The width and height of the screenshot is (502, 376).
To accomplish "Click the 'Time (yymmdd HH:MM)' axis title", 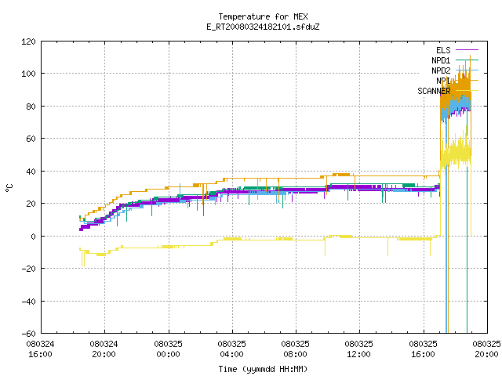I will pos(263,369).
